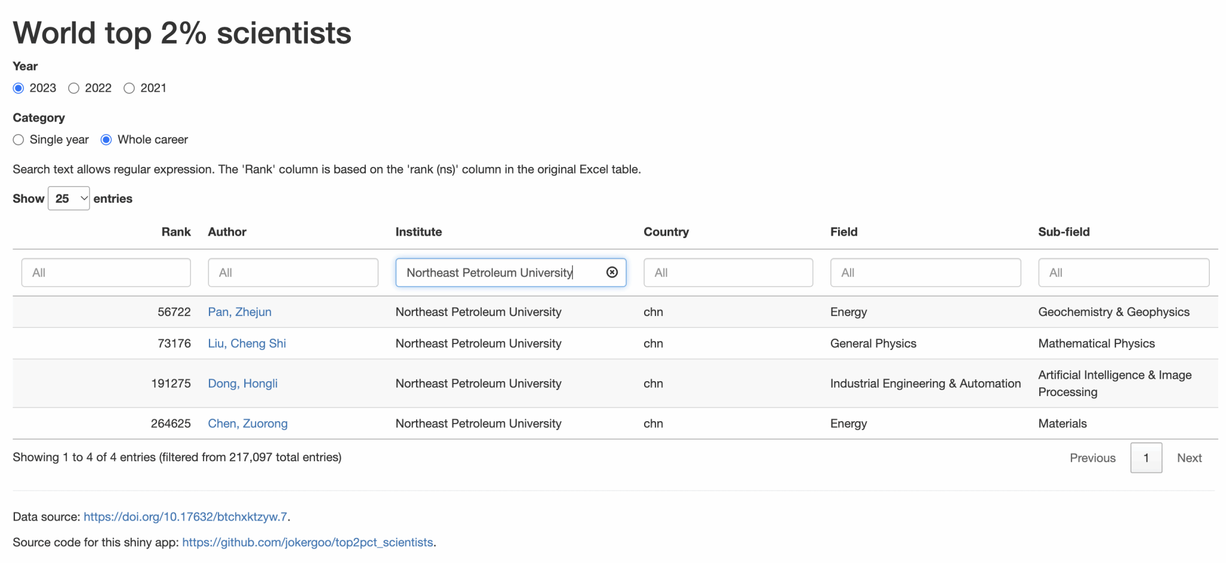Select rank cell 191275
Viewport: 1226px width, 563px height.
pos(171,384)
